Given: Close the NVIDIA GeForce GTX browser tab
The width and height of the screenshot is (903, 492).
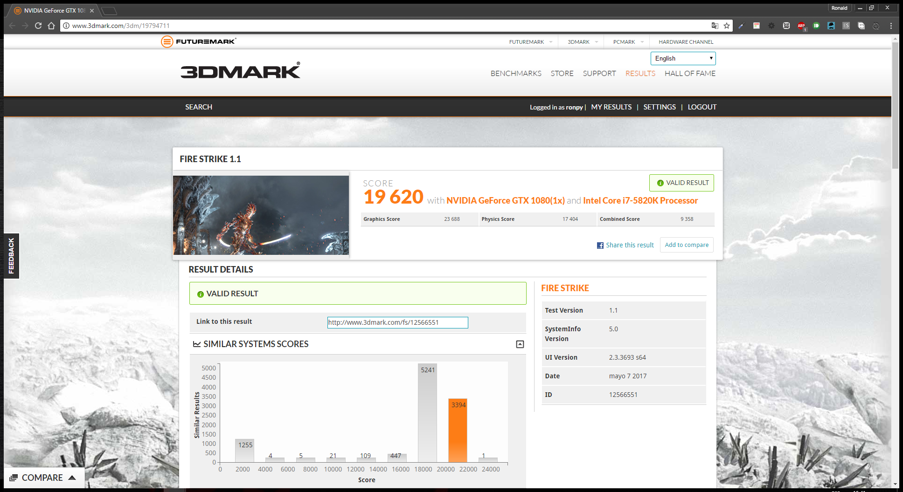Looking at the screenshot, I should click(92, 11).
